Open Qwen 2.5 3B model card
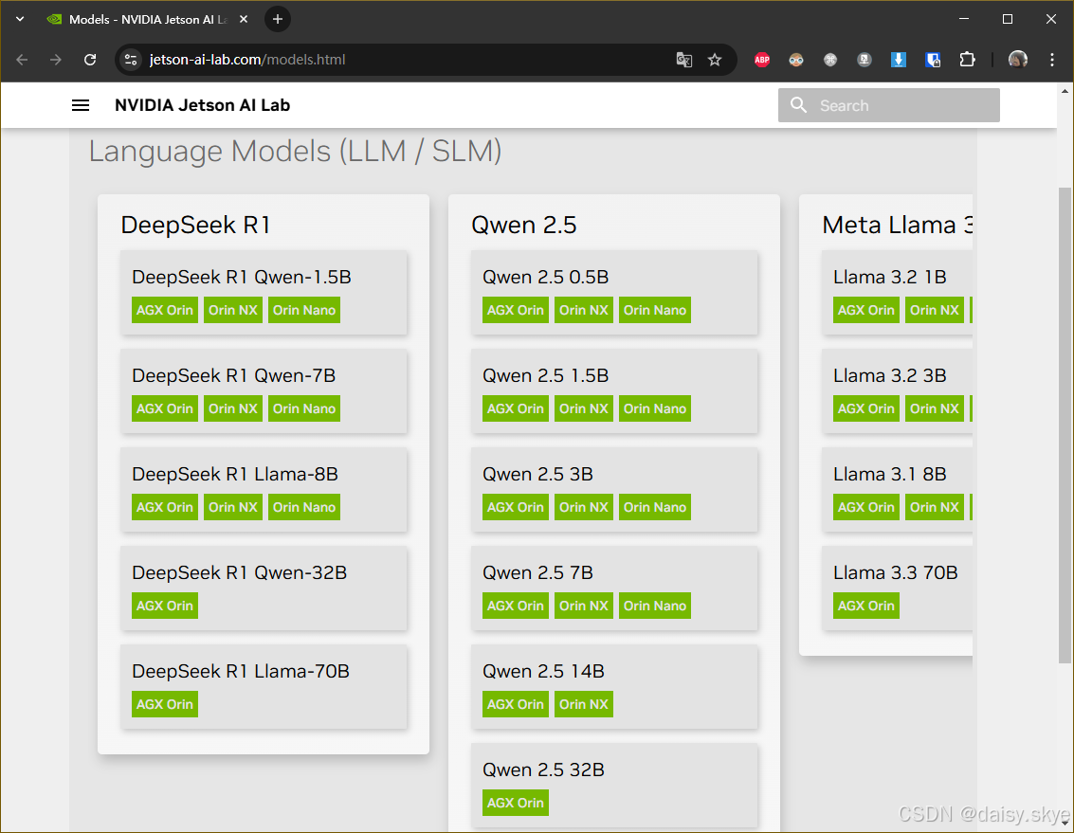Screen dimensions: 1074x833 pyautogui.click(x=614, y=490)
